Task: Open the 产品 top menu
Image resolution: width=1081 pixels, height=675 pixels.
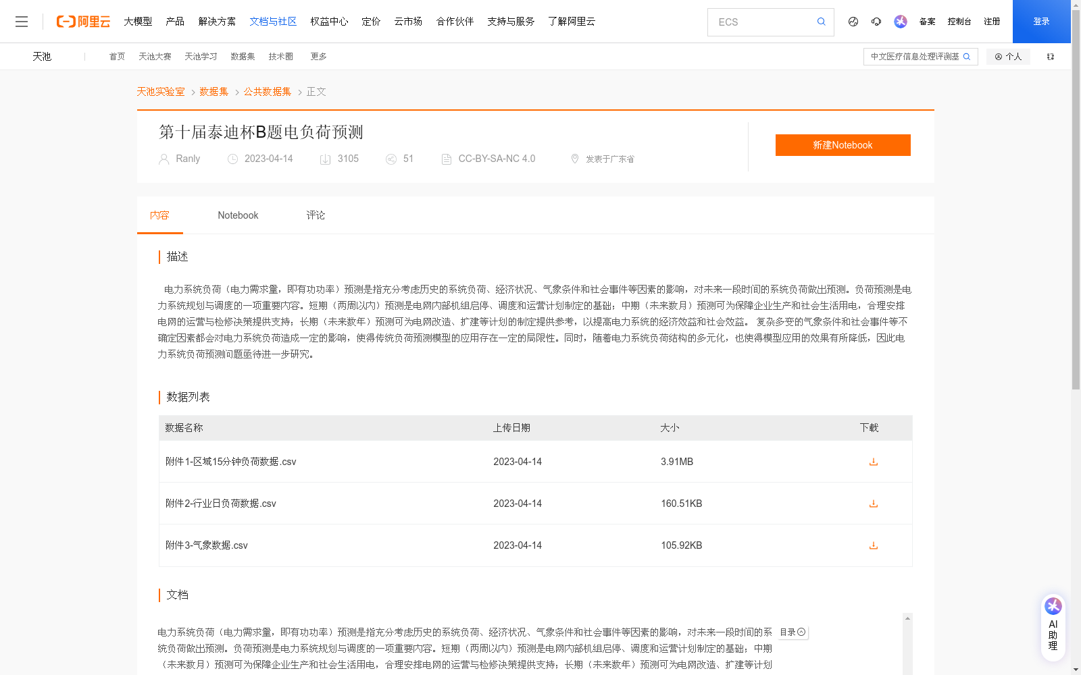Action: (x=175, y=22)
